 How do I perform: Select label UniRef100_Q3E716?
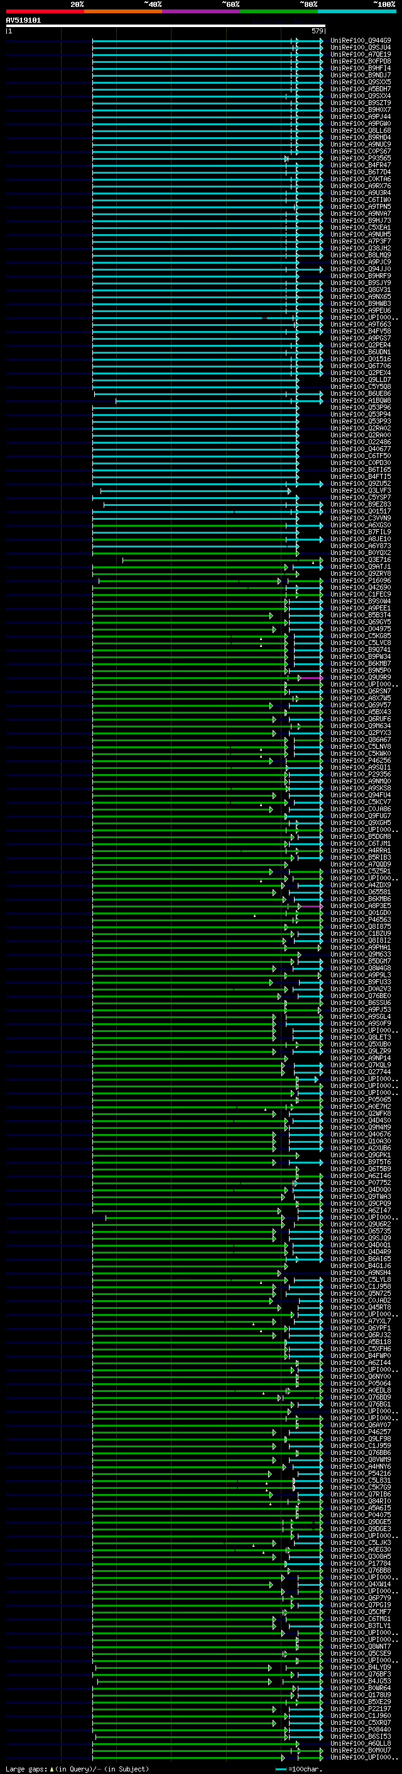361,560
